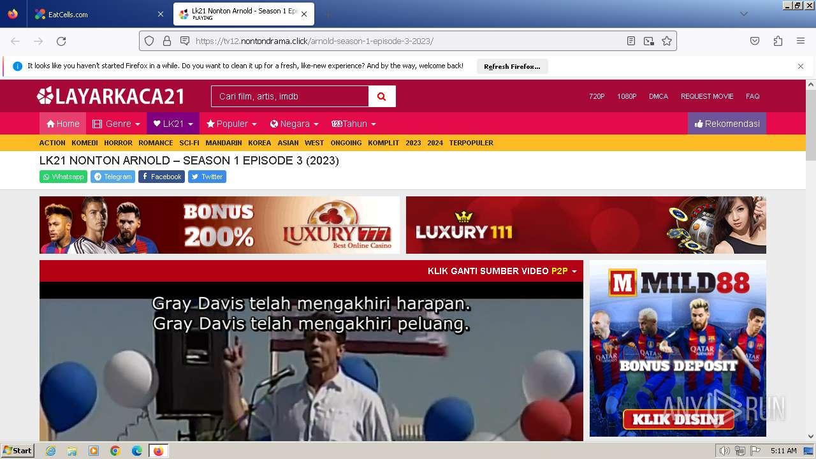
Task: Close the EatCells.com tab
Action: point(160,14)
